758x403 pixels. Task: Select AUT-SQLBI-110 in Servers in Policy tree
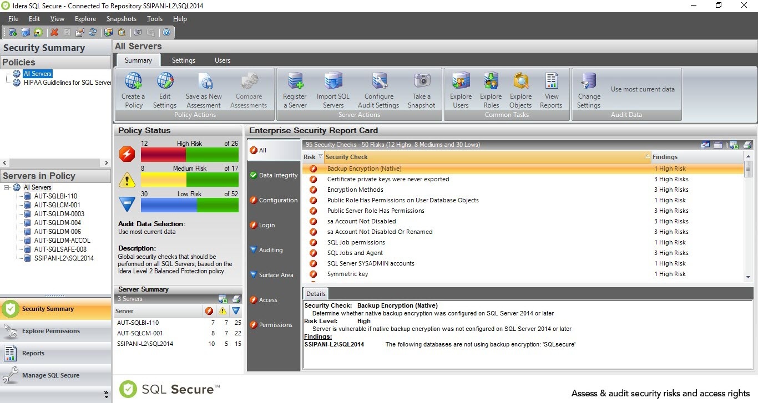click(55, 196)
